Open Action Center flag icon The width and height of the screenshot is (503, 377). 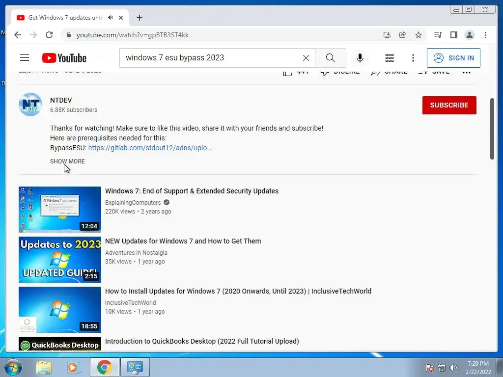pos(429,368)
